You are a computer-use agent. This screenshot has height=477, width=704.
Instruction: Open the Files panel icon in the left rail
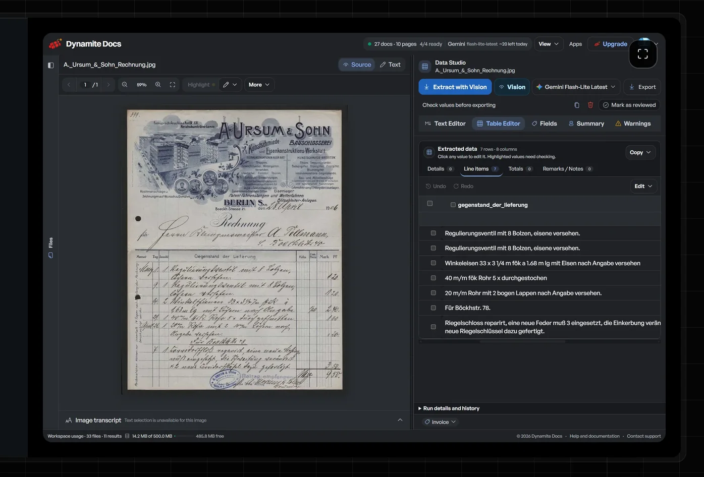[x=50, y=255]
